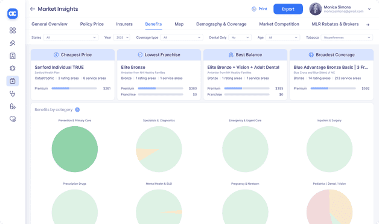
Task: Open the Age dropdown
Action: [x=282, y=37]
